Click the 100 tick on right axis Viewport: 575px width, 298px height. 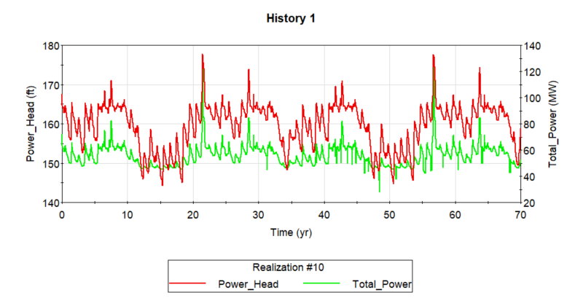coord(532,98)
